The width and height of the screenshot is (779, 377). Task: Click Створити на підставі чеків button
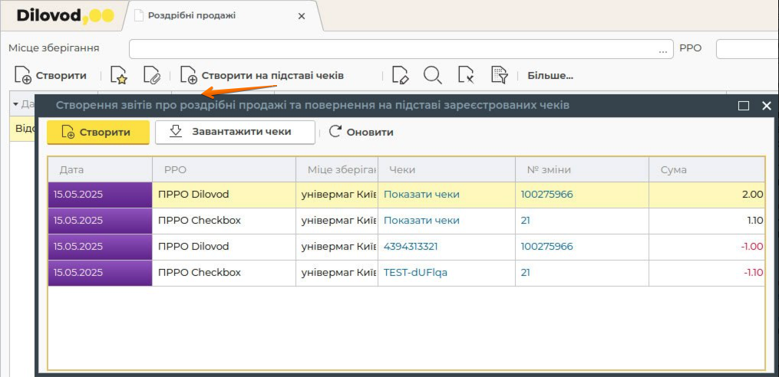click(x=262, y=75)
